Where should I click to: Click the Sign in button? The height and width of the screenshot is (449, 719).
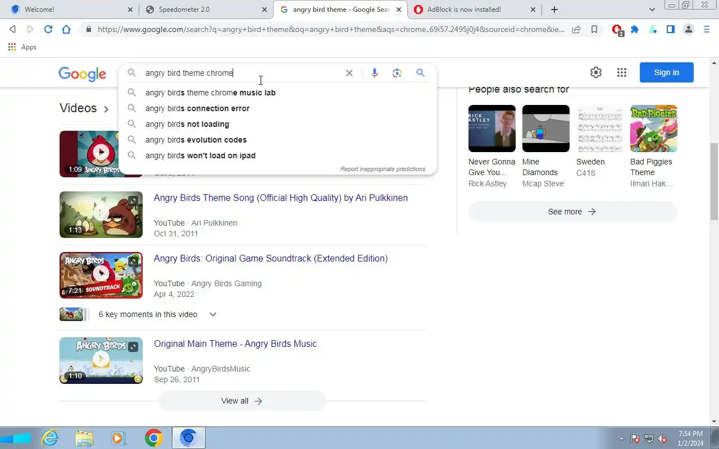point(667,72)
